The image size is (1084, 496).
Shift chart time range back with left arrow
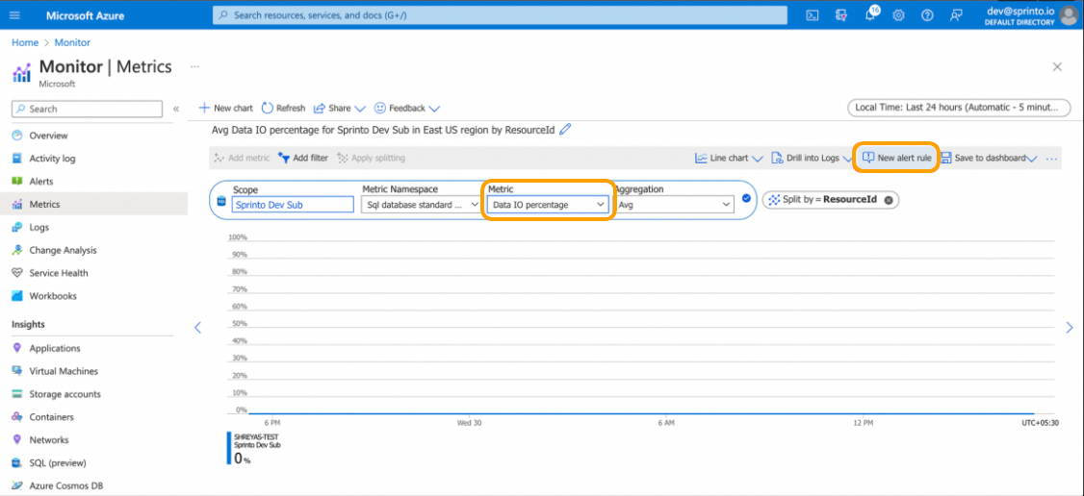tap(197, 328)
